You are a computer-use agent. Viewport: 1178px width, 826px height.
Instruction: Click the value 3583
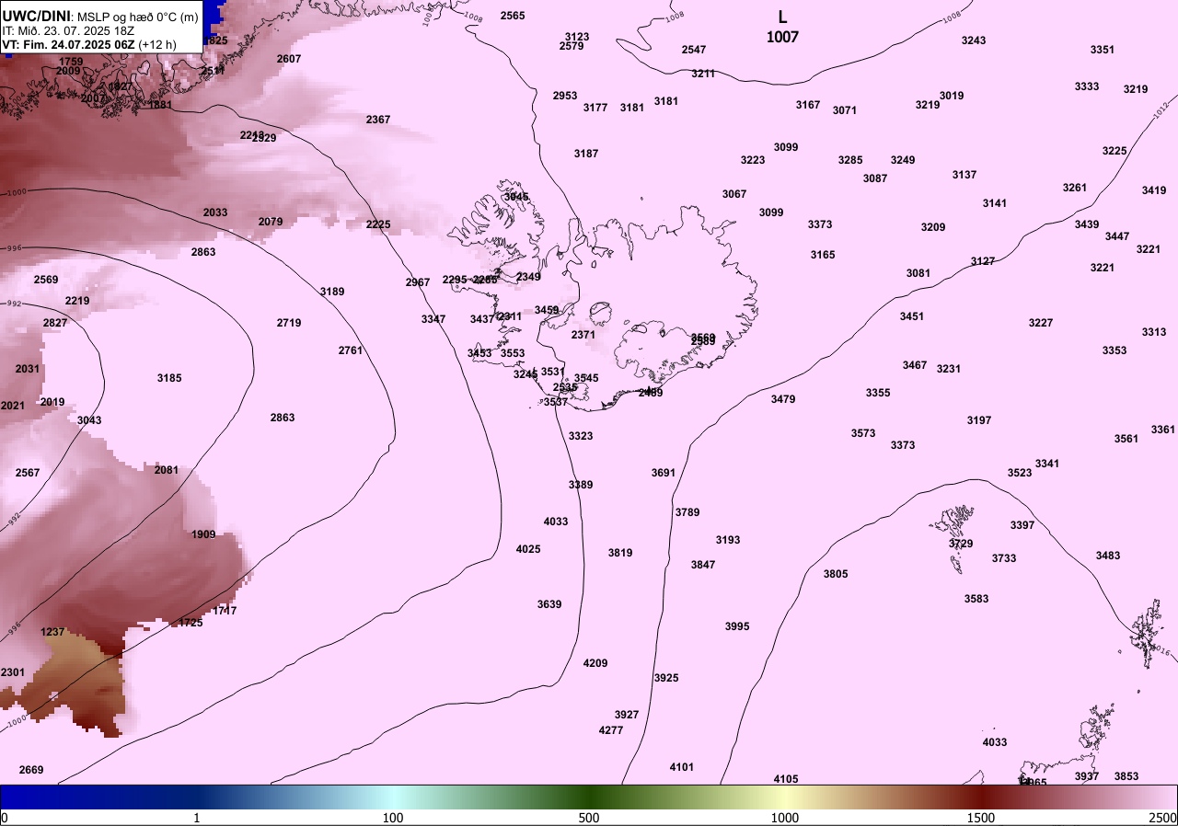click(976, 599)
